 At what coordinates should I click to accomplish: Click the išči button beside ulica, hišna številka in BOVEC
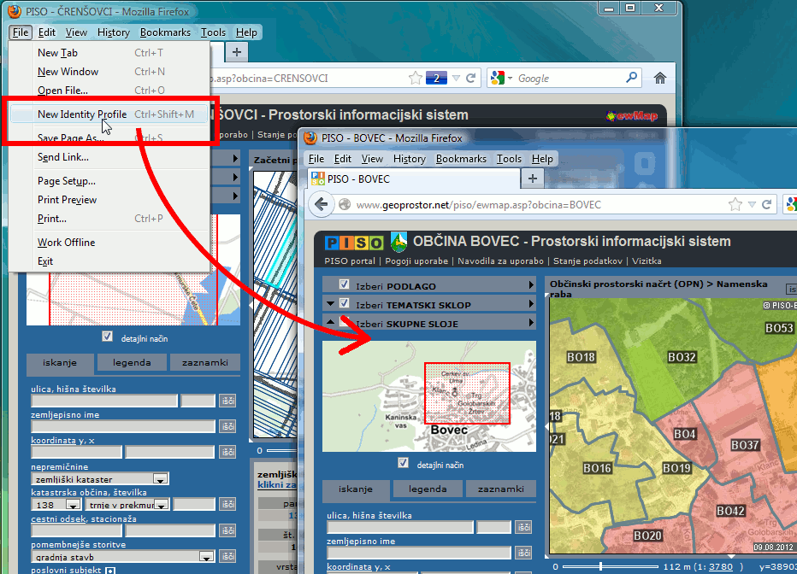(x=523, y=528)
